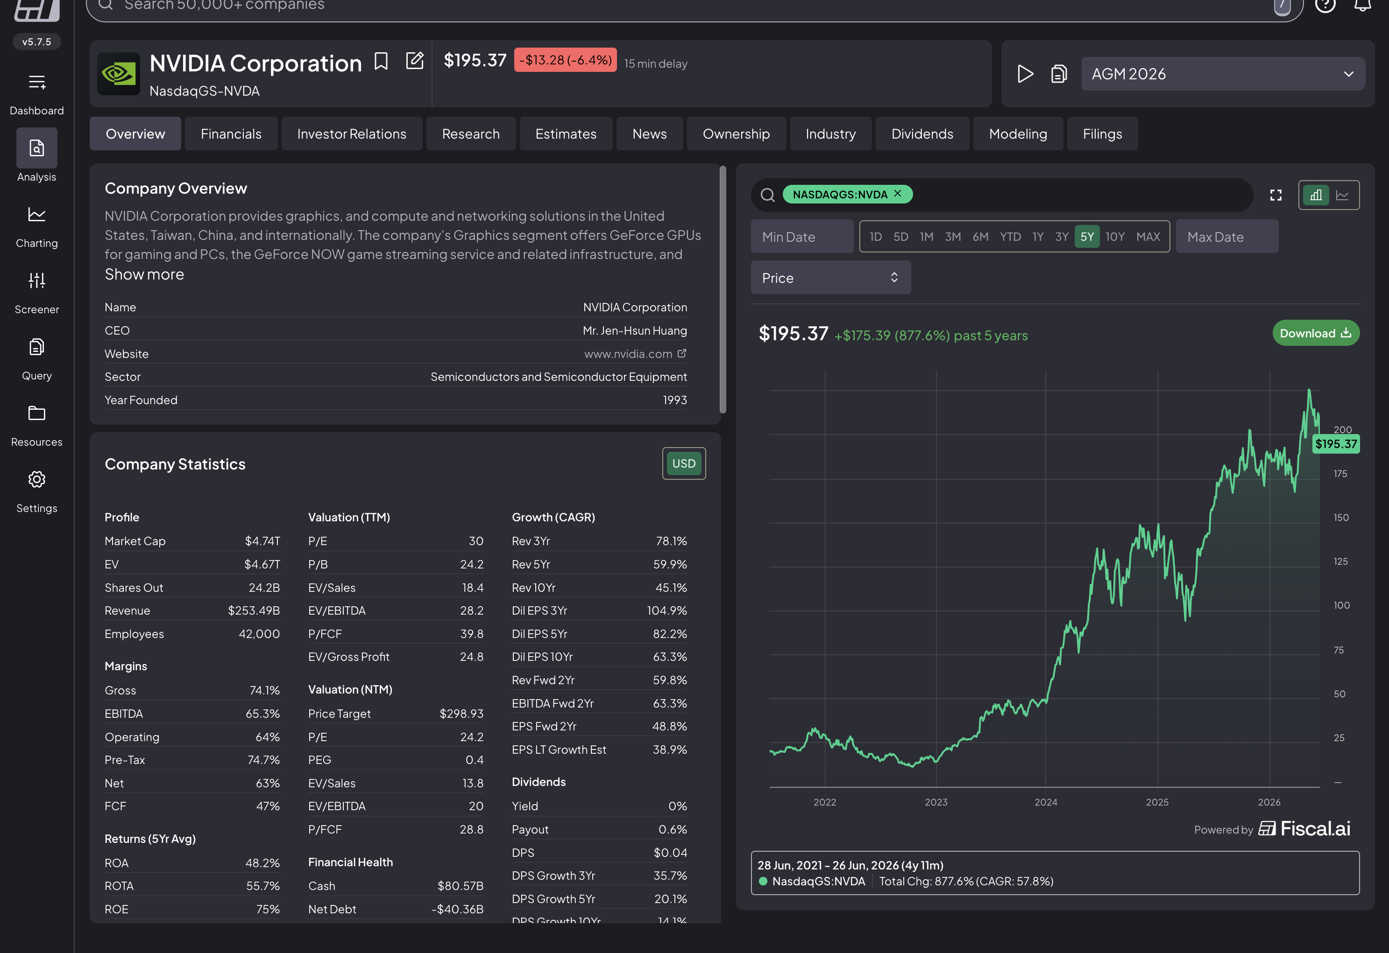
Task: Open the AGM 2026 event dropdown
Action: [x=1223, y=74]
